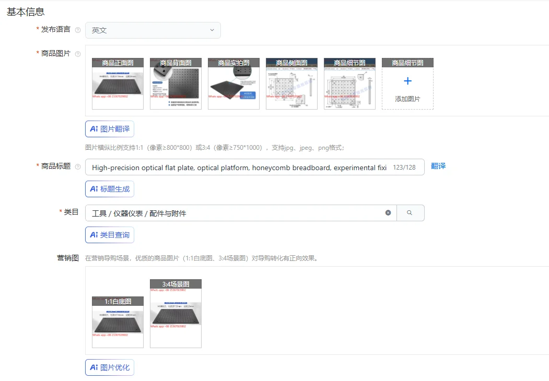The image size is (549, 381).
Task: Select the 商品正面图 thumbnail
Action: coord(118,84)
